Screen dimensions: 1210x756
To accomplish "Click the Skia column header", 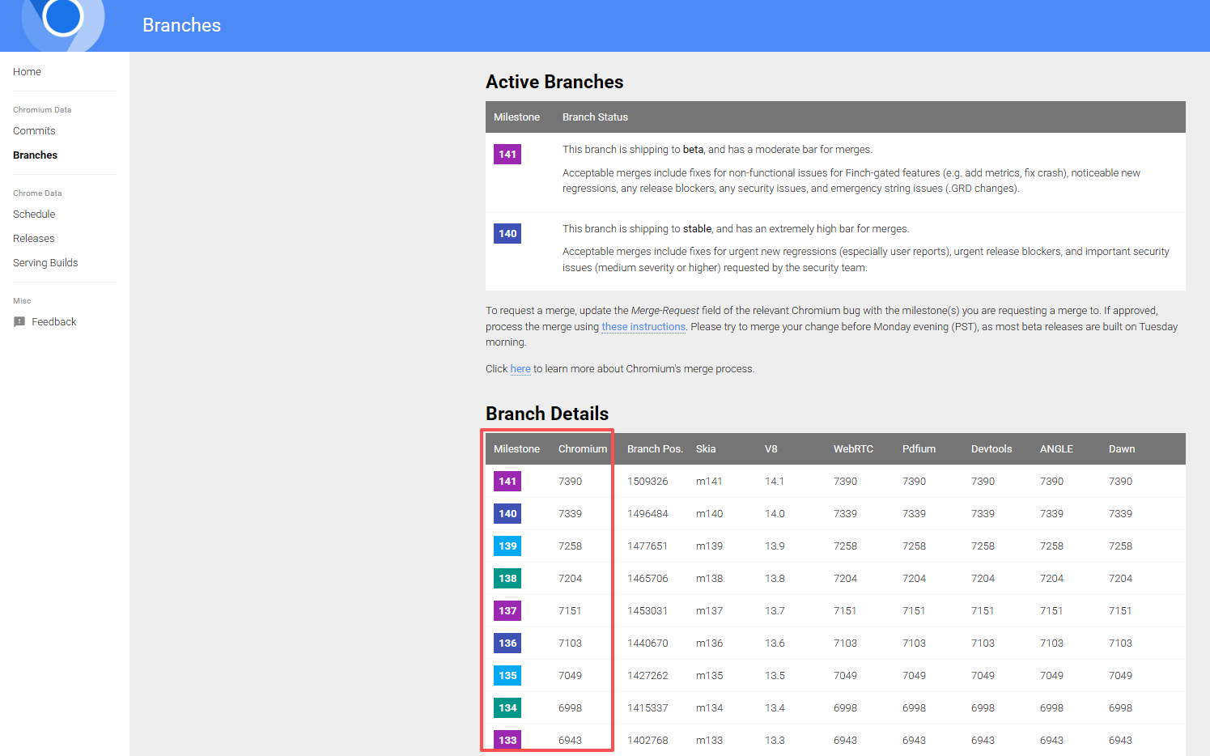I will [x=706, y=449].
